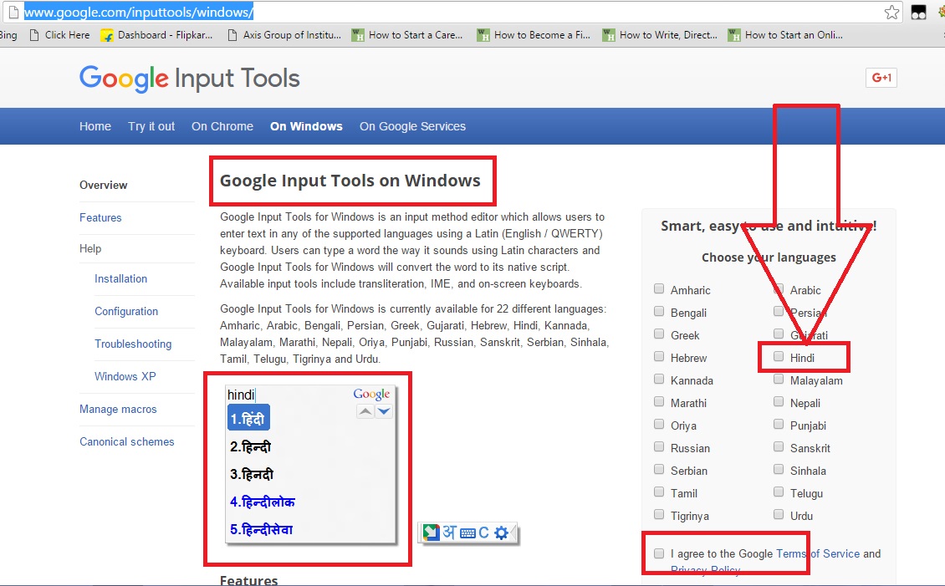This screenshot has width=945, height=586.
Task: Open the Installation help link
Action: click(120, 279)
